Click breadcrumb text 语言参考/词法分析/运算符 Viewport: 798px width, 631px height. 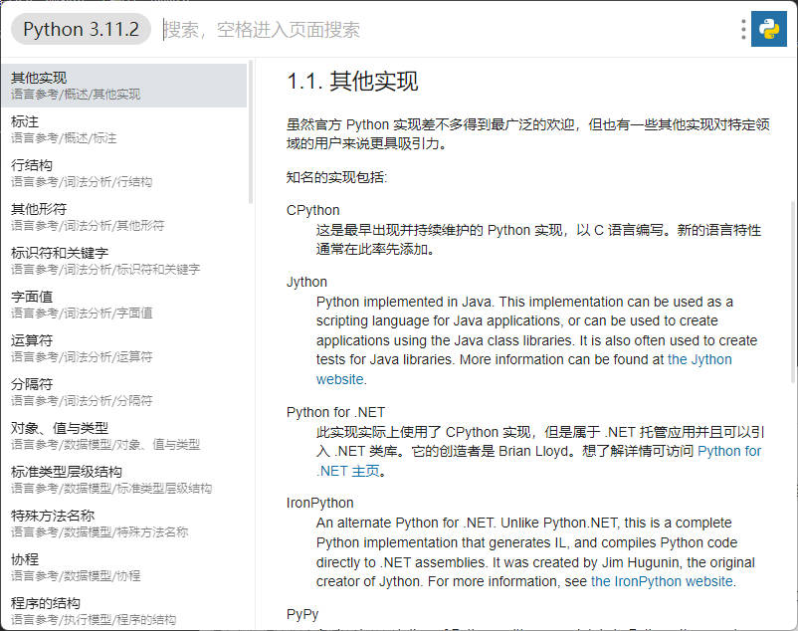coord(82,356)
